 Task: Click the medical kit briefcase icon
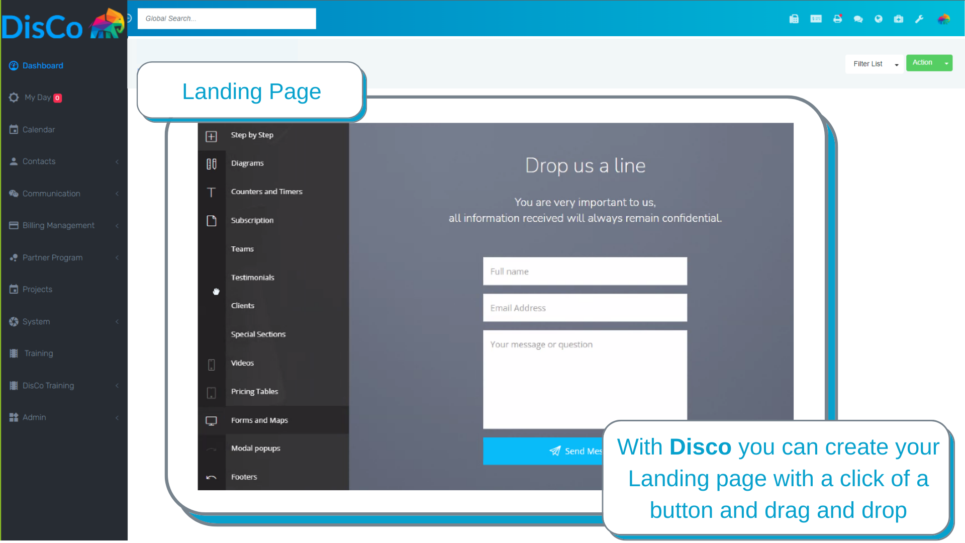[899, 19]
